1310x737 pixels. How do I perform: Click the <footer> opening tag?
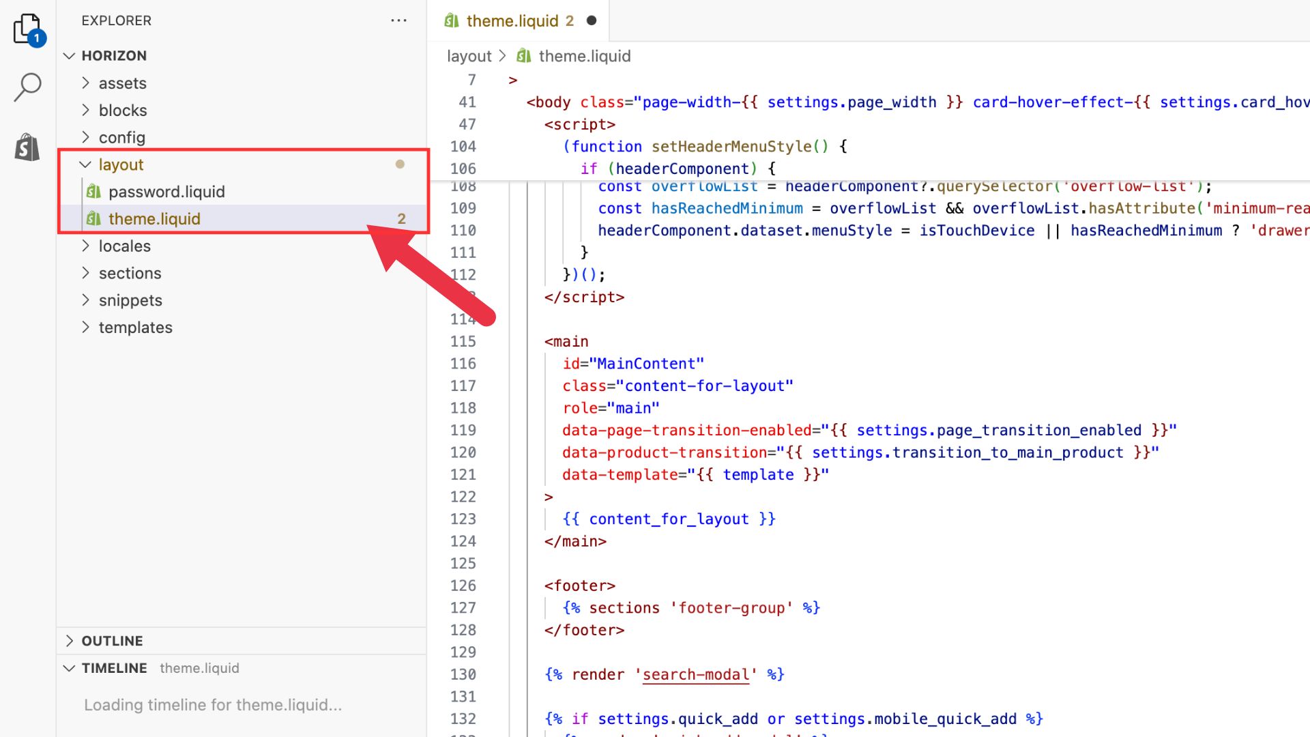[x=580, y=586]
